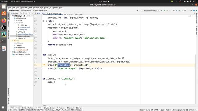Open the user account dropdown

pos(138,10)
